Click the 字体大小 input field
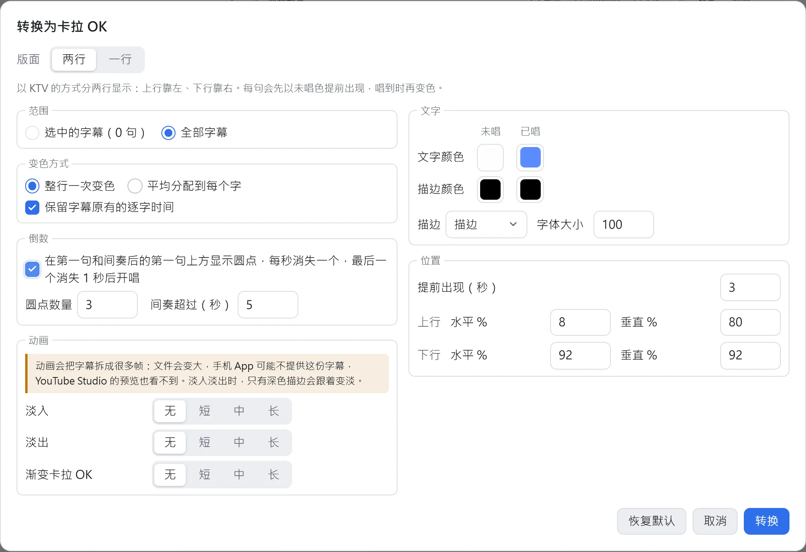This screenshot has width=806, height=552. tap(624, 224)
